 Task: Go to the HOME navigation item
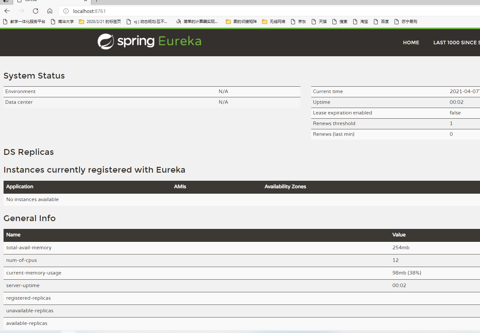click(x=411, y=42)
